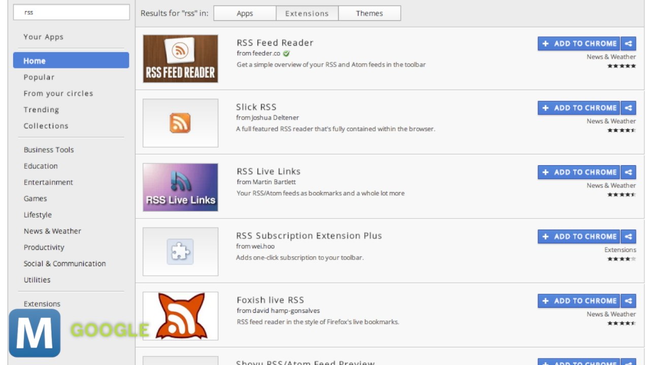Share the RSS Live Links extension
Screen dimensions: 650x365
click(628, 172)
